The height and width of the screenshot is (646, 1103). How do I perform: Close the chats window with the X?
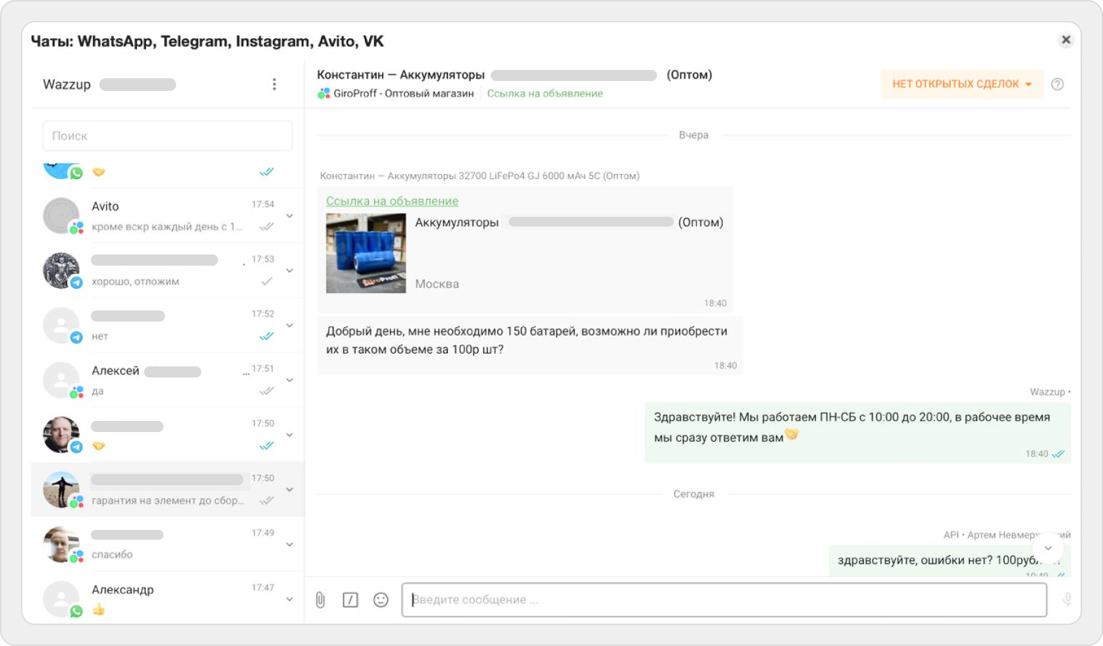[x=1066, y=40]
